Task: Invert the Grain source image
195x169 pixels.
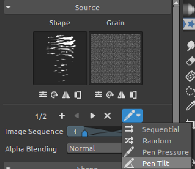Action: [x=133, y=95]
